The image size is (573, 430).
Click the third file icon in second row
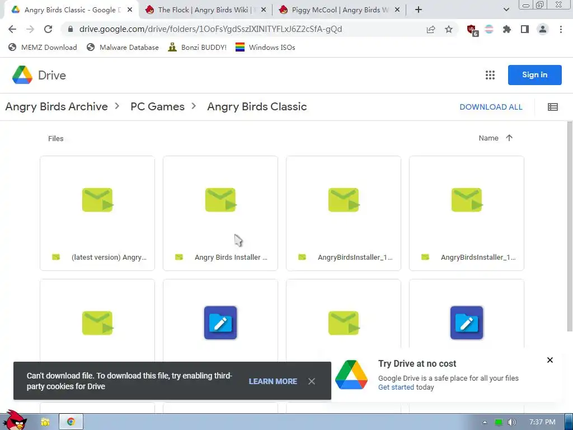tap(344, 323)
